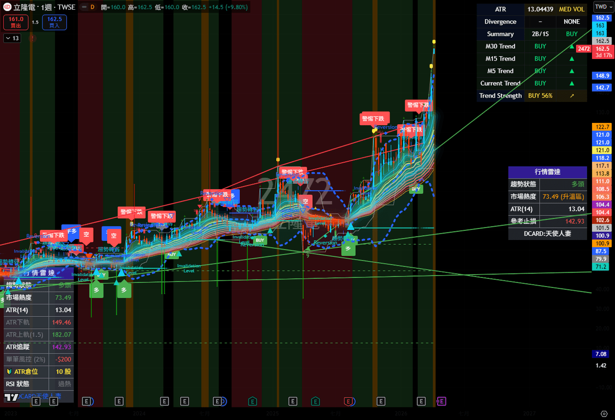The width and height of the screenshot is (615, 420).
Task: Open the purple upcoming earnings E marker
Action: click(441, 401)
